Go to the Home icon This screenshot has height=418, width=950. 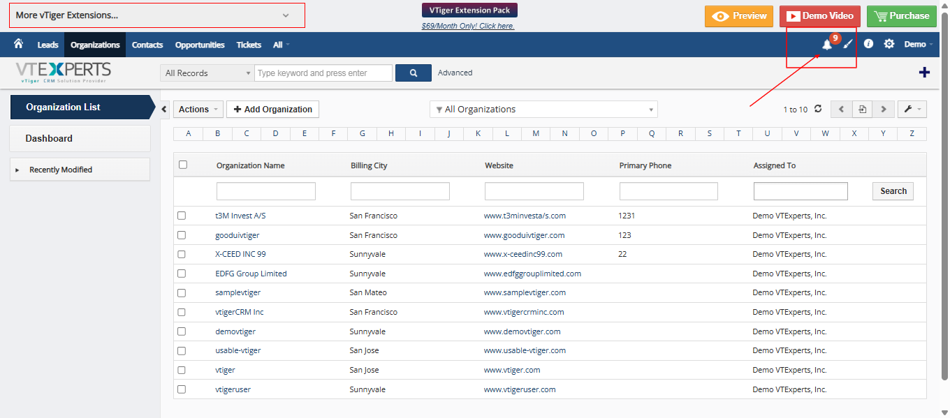(18, 44)
